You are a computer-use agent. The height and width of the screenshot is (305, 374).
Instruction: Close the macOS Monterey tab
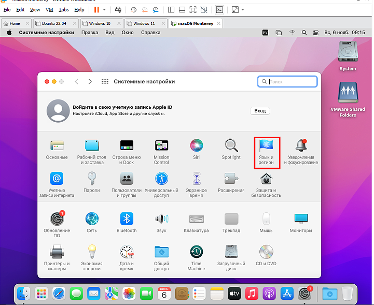[x=218, y=23]
